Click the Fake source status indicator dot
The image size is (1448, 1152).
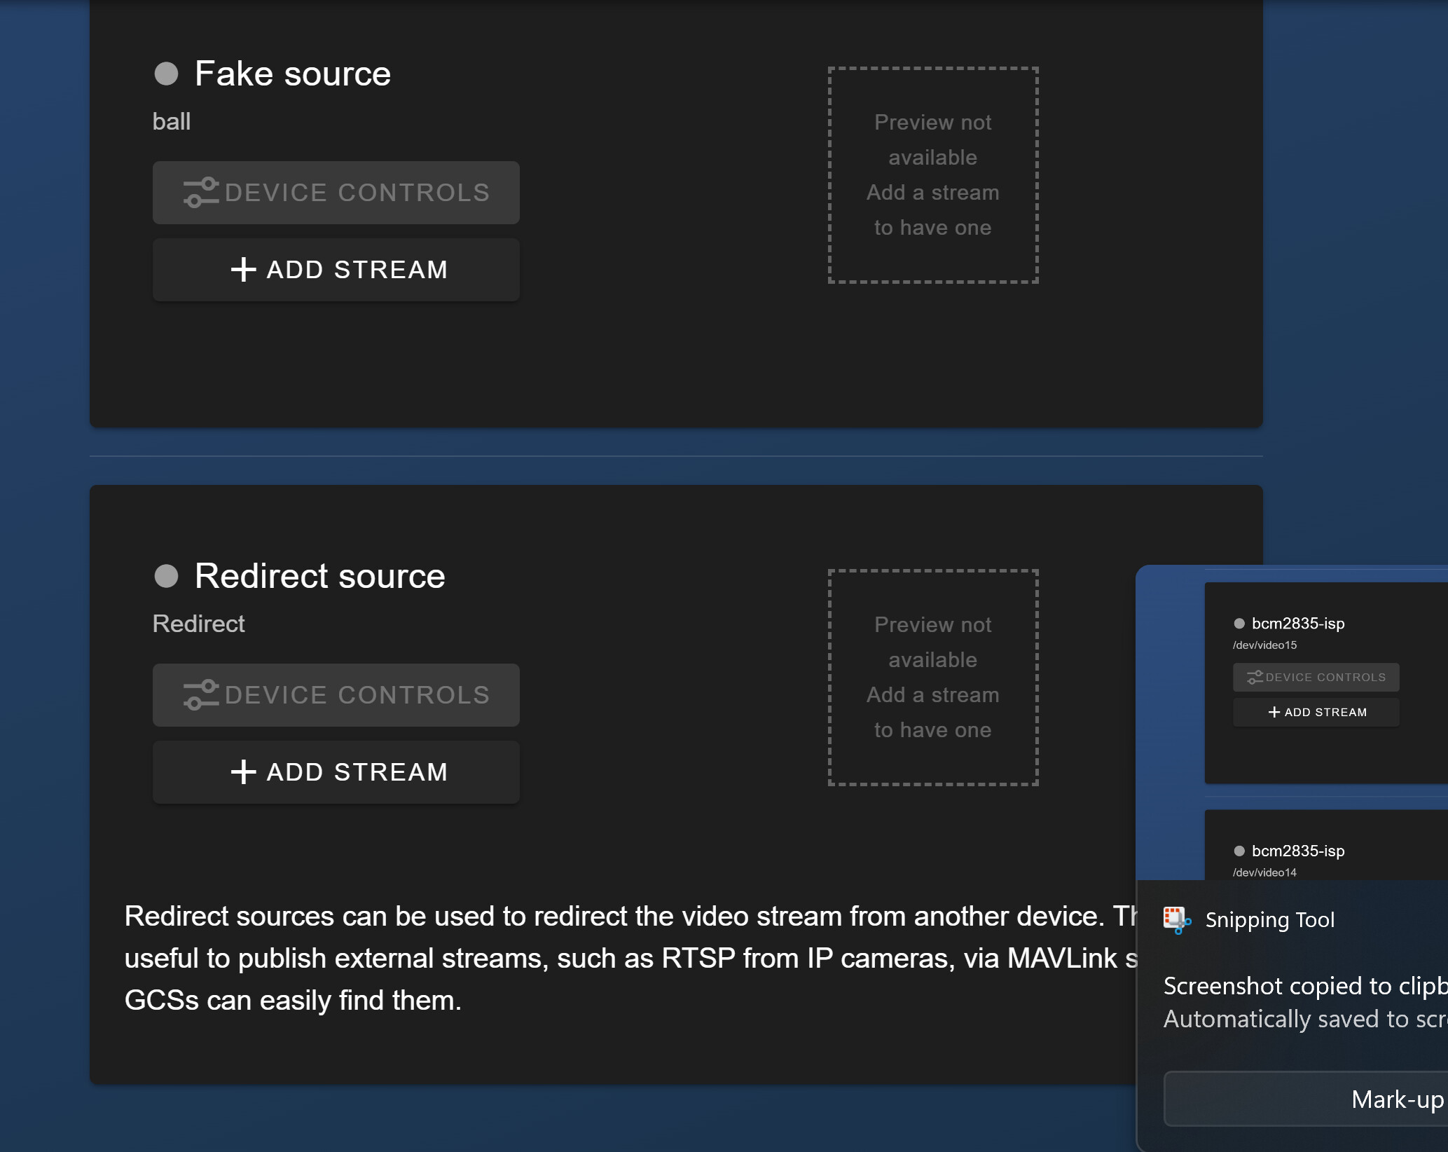tap(166, 74)
